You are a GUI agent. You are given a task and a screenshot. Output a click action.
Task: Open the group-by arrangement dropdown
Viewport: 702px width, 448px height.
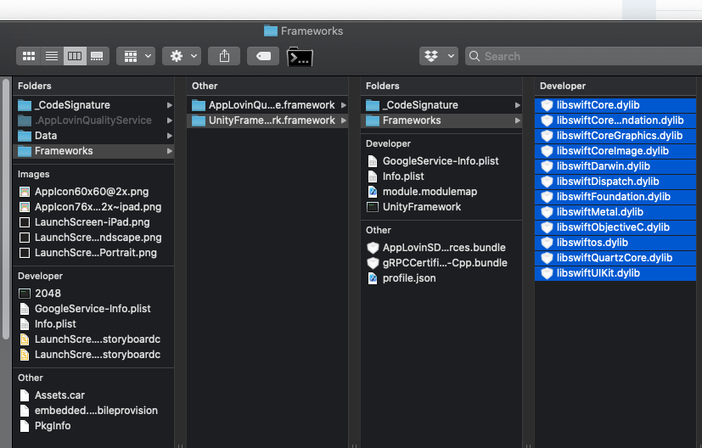coord(136,56)
